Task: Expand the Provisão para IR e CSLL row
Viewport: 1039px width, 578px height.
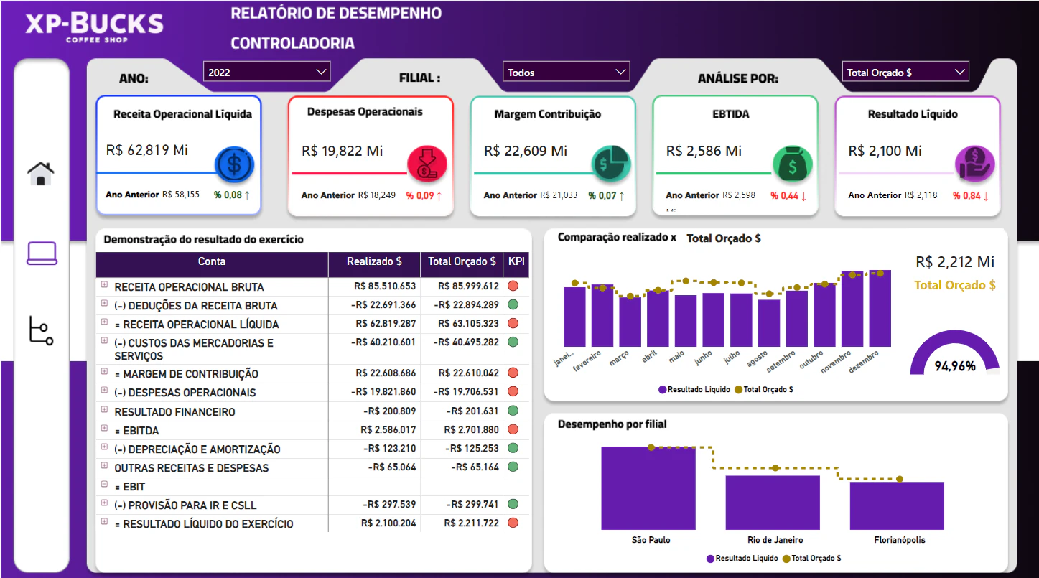Action: (x=104, y=503)
